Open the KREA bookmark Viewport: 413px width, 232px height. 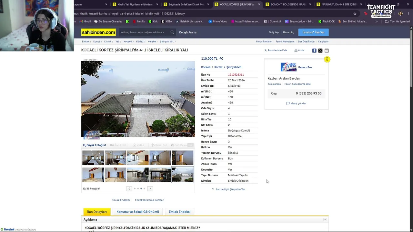pyautogui.click(x=166, y=22)
